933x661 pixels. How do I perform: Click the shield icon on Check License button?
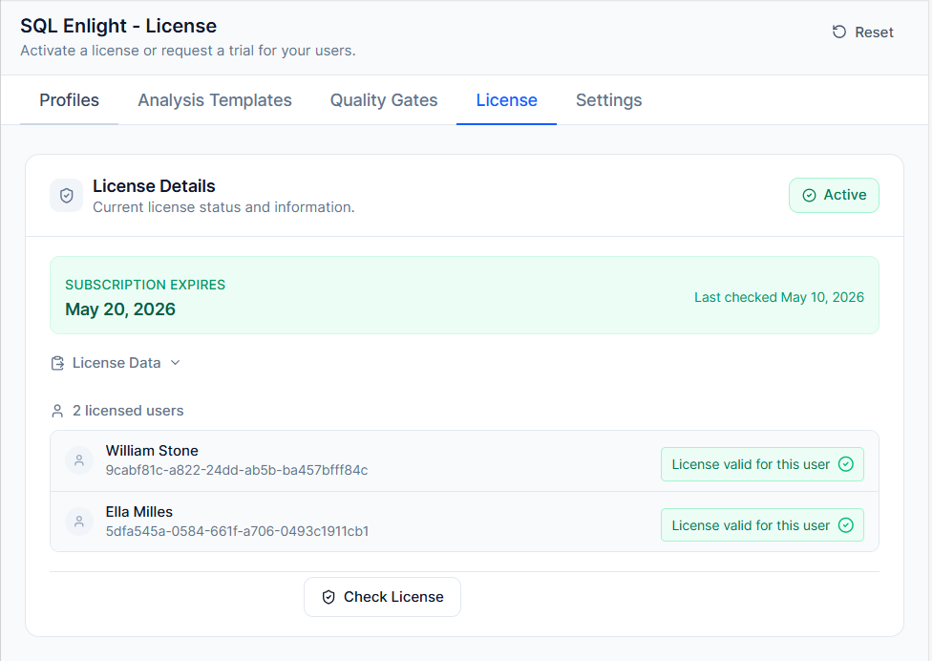pos(329,597)
